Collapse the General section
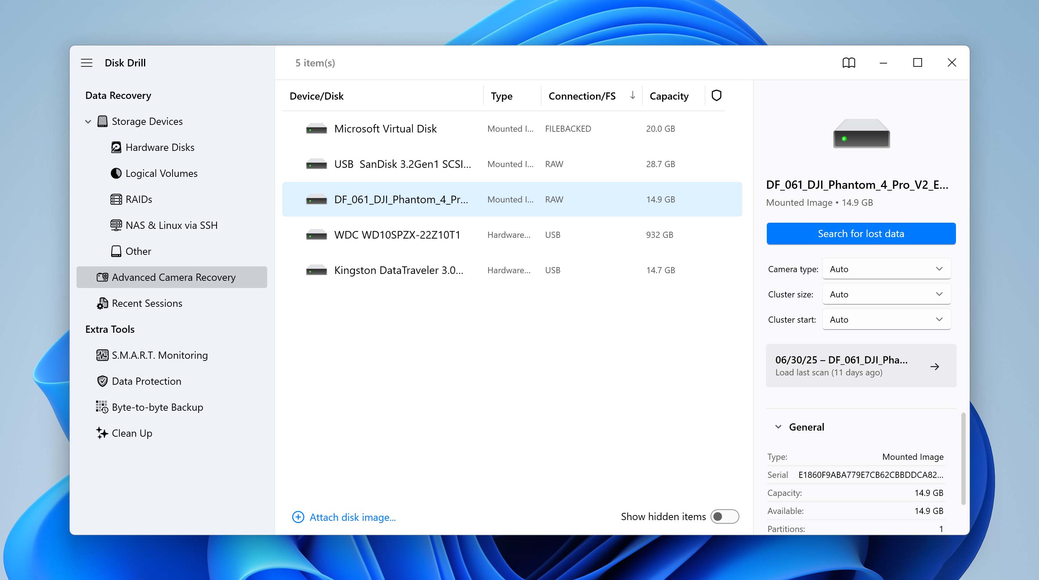The image size is (1039, 580). pos(778,427)
